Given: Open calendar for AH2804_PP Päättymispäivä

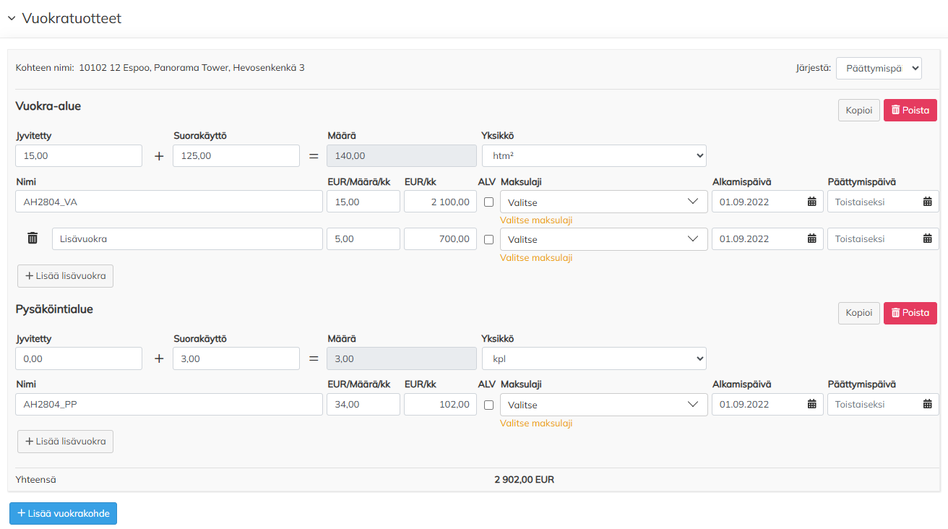Looking at the screenshot, I should 927,404.
